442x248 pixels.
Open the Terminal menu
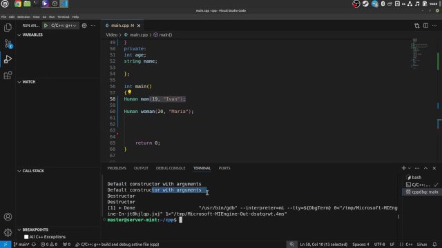(63, 17)
